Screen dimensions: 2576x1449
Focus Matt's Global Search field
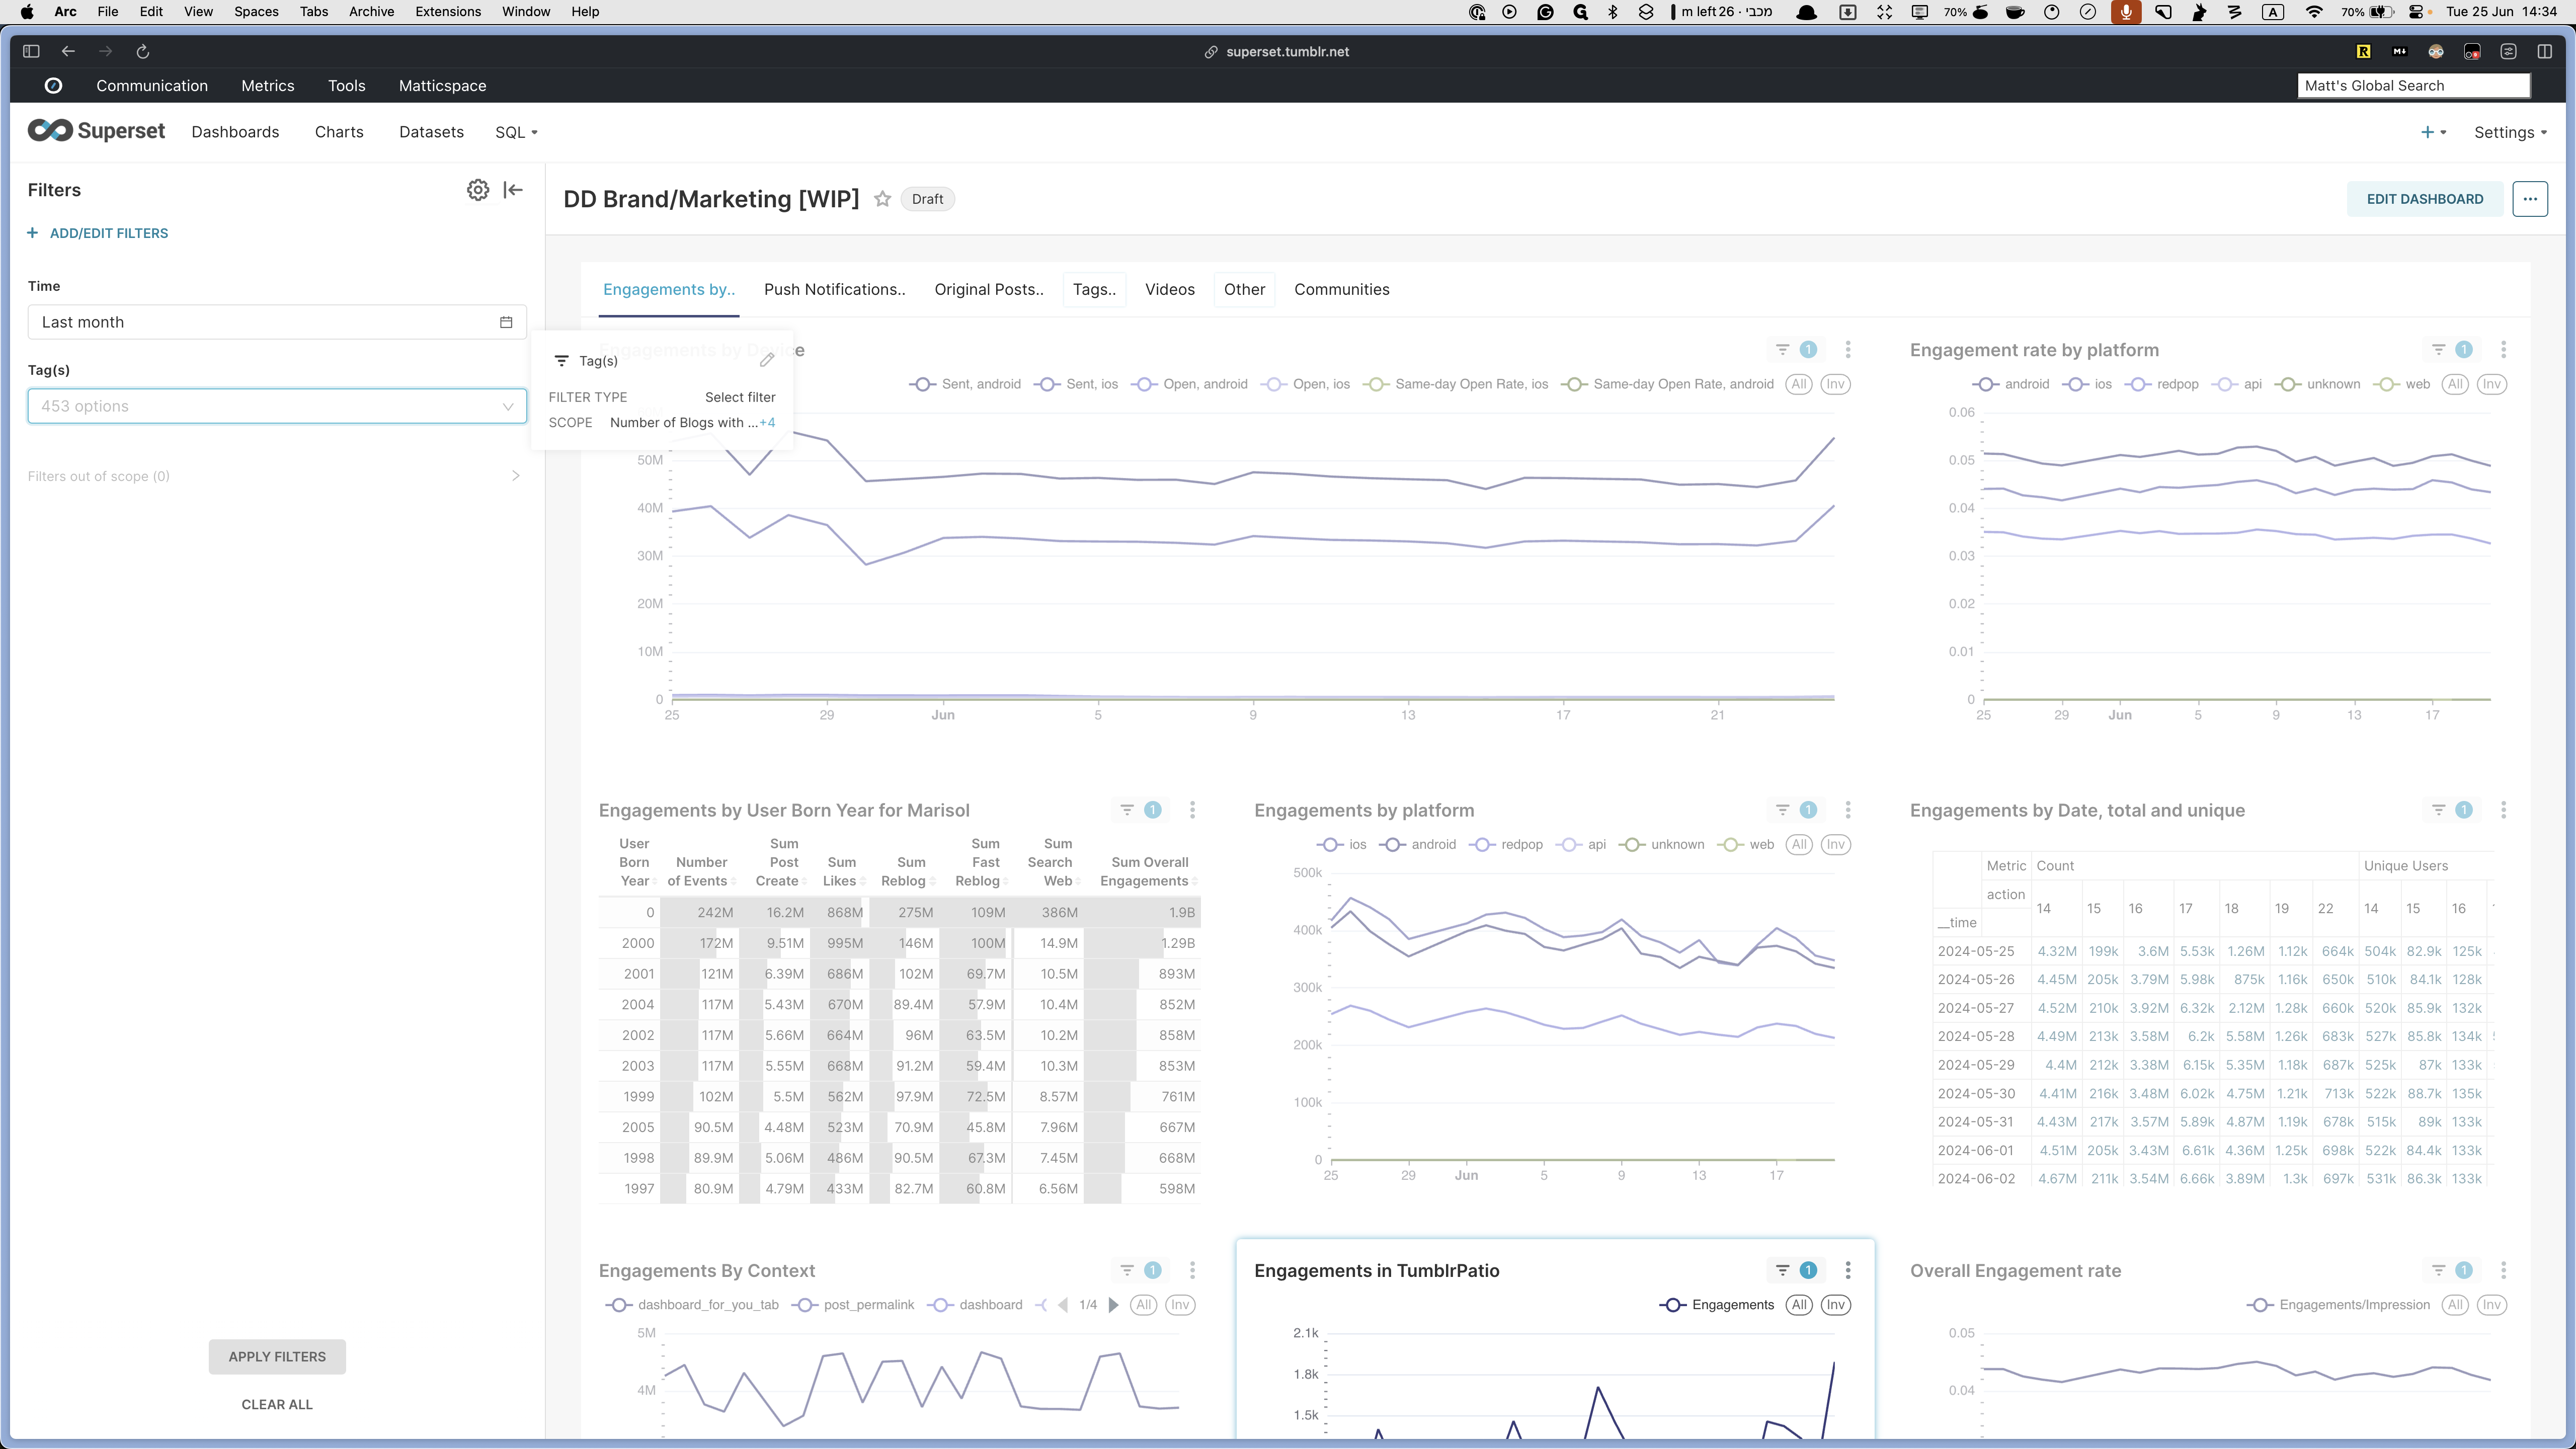coord(2413,86)
